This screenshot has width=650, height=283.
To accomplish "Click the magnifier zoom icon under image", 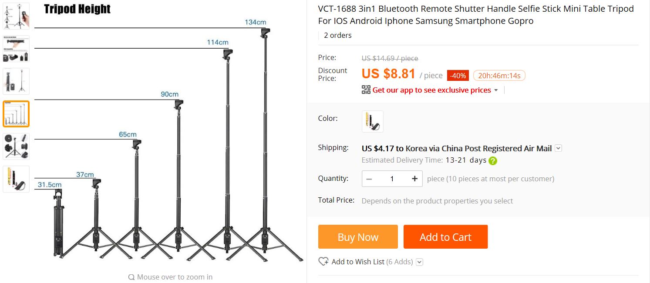I will 131,277.
